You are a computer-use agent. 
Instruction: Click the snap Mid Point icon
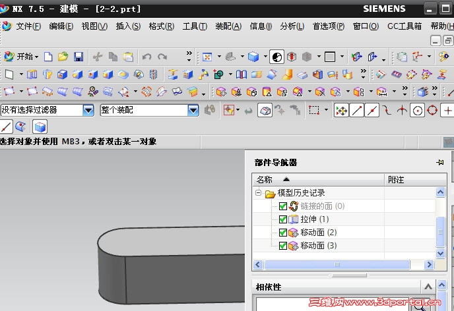[372, 111]
